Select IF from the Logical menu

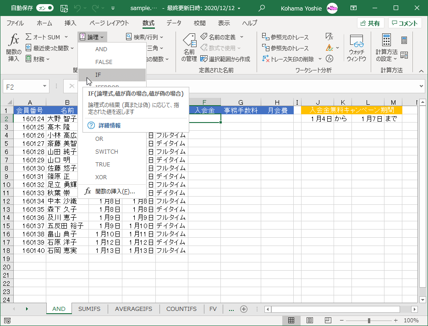(x=112, y=75)
